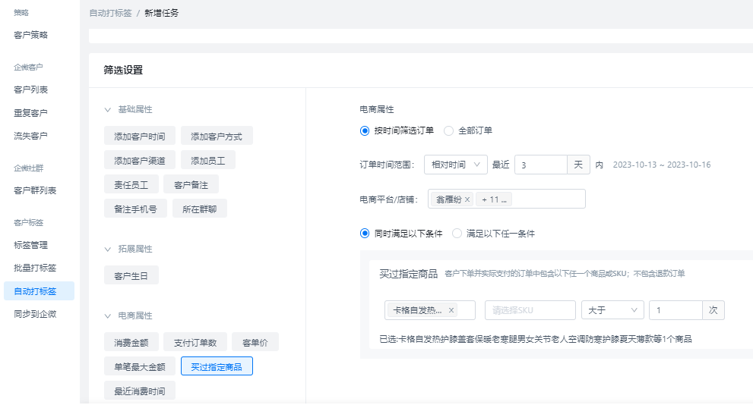
Task: Expand the + 11 more stores tag
Action: (x=494, y=199)
